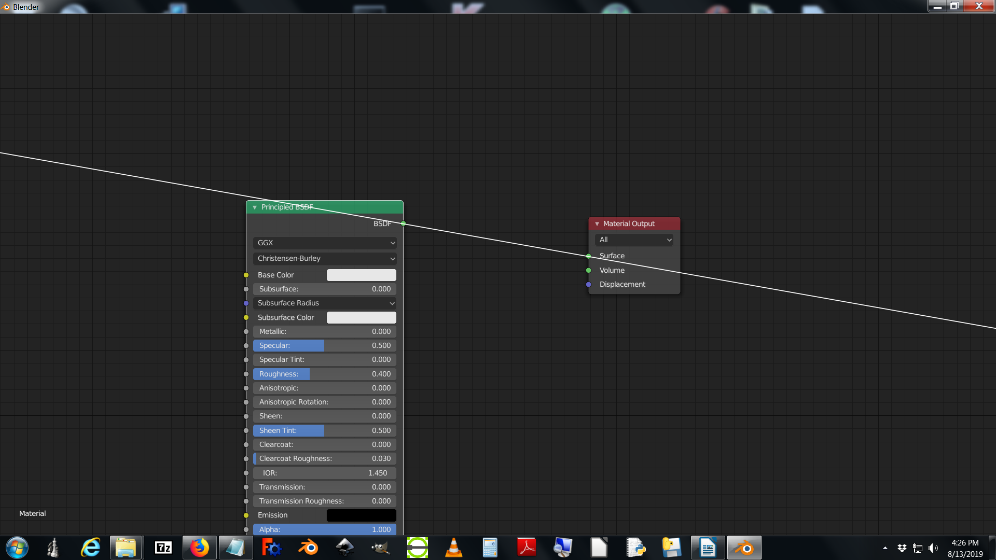996x560 pixels.
Task: Collapse the Principled BSDF node
Action: click(255, 207)
